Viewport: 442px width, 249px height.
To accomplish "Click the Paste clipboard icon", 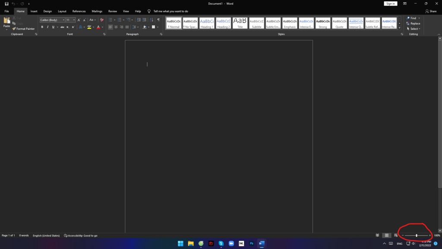I will click(6, 20).
